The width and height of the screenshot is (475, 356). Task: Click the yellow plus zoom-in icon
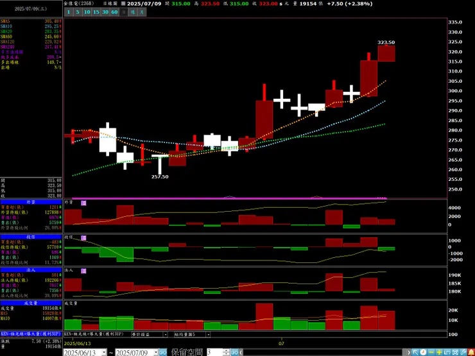pyautogui.click(x=439, y=352)
